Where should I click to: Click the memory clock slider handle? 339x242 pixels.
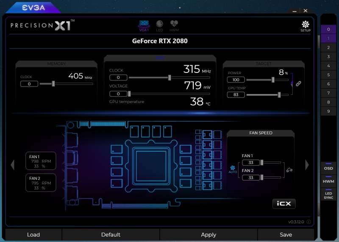point(53,83)
